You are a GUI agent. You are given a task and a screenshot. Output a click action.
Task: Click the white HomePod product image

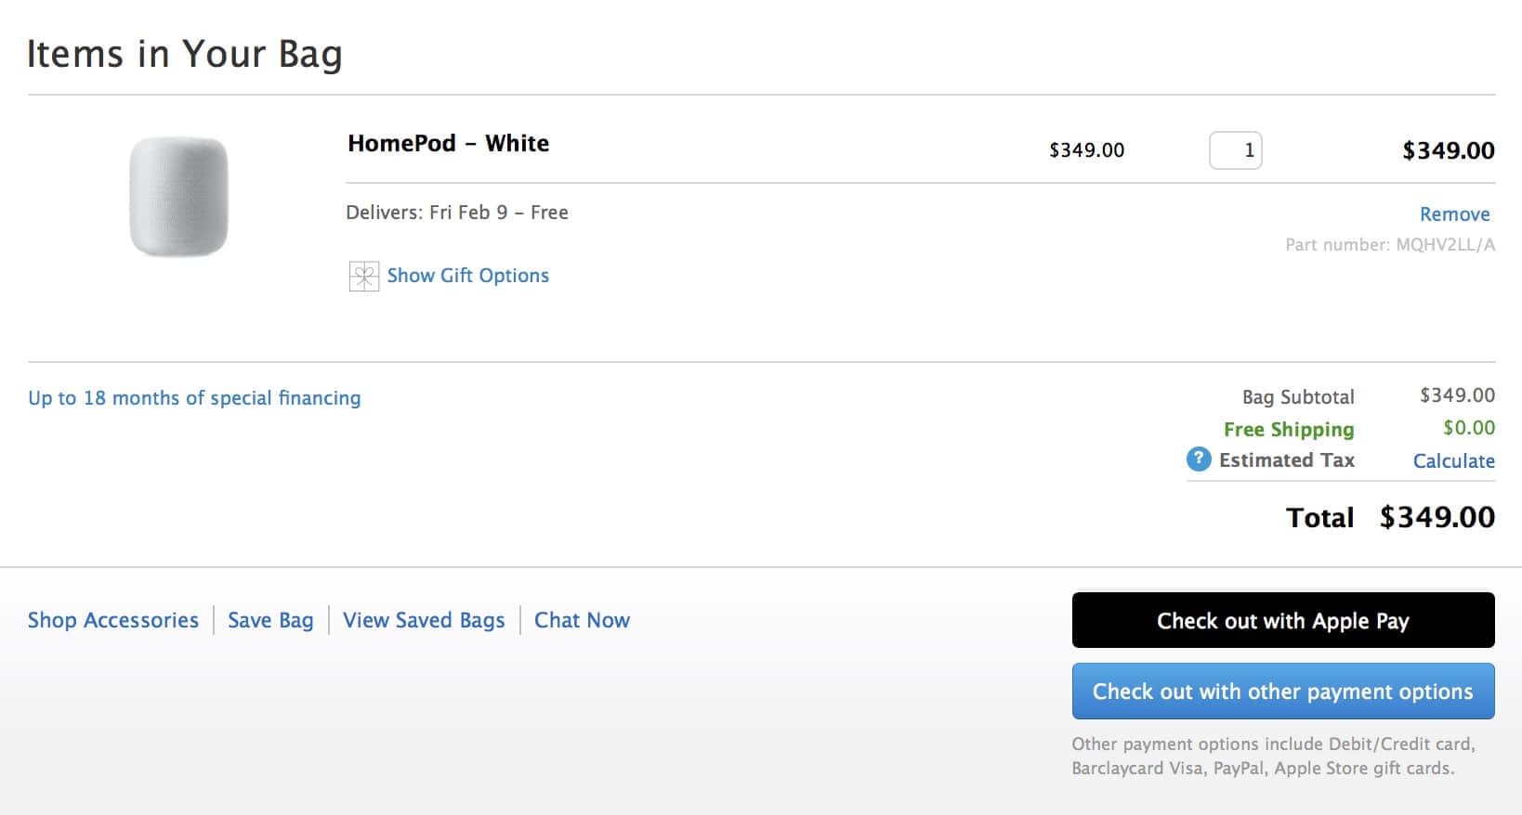(x=178, y=196)
